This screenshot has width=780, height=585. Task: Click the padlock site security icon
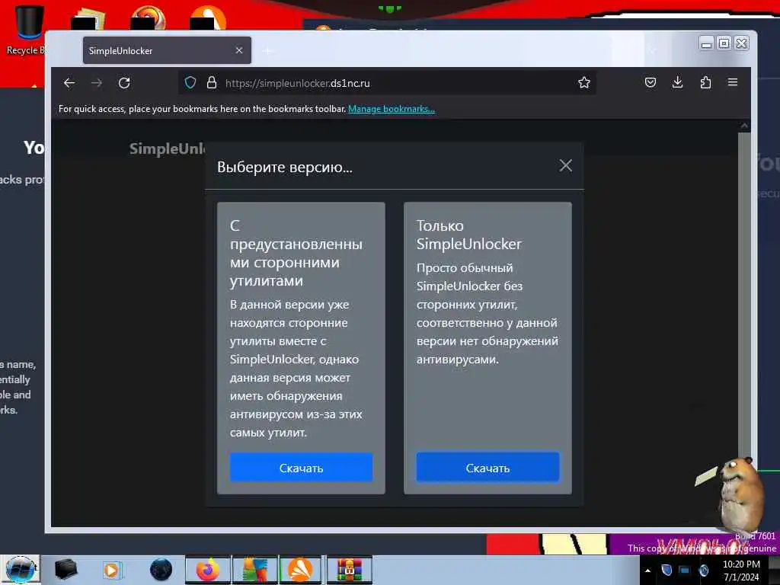point(212,82)
